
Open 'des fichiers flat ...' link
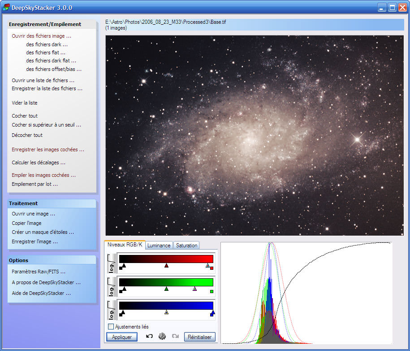pyautogui.click(x=46, y=53)
